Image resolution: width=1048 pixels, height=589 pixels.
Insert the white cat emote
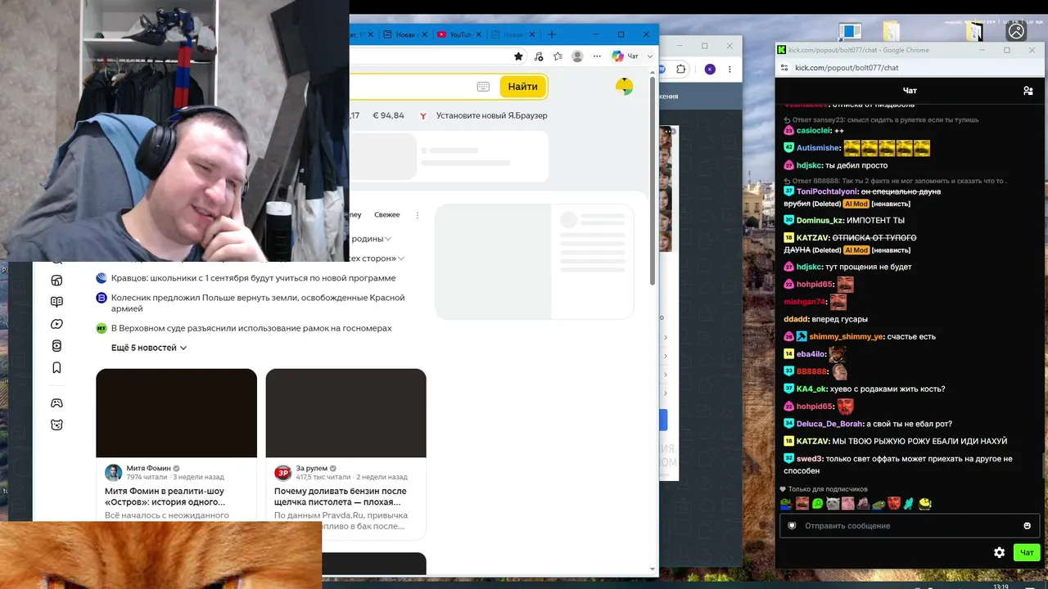point(833,504)
